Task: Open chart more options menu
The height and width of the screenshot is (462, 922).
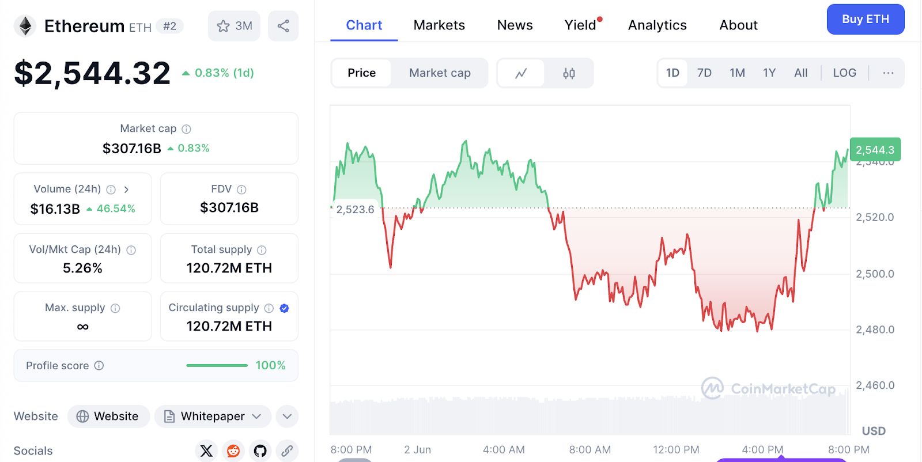Action: (888, 73)
